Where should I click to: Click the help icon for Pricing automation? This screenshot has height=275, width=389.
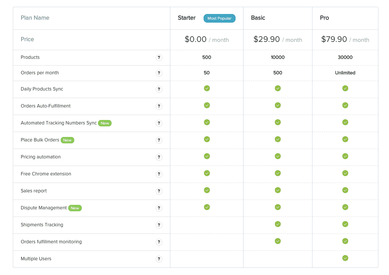click(x=159, y=157)
